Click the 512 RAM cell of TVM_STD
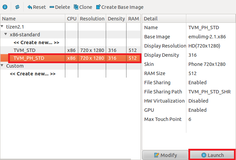Image resolution: width=236 pixels, height=160 pixels. 133,50
